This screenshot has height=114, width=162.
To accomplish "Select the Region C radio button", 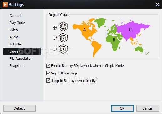I will [x=54, y=49].
